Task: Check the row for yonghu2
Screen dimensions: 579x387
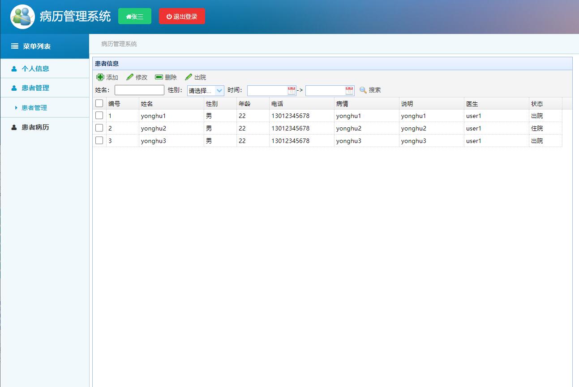Action: [99, 128]
